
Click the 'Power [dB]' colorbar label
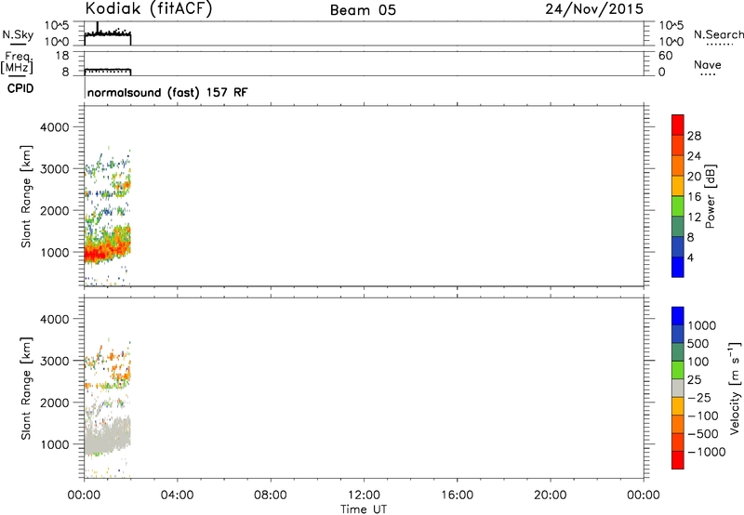click(x=710, y=196)
